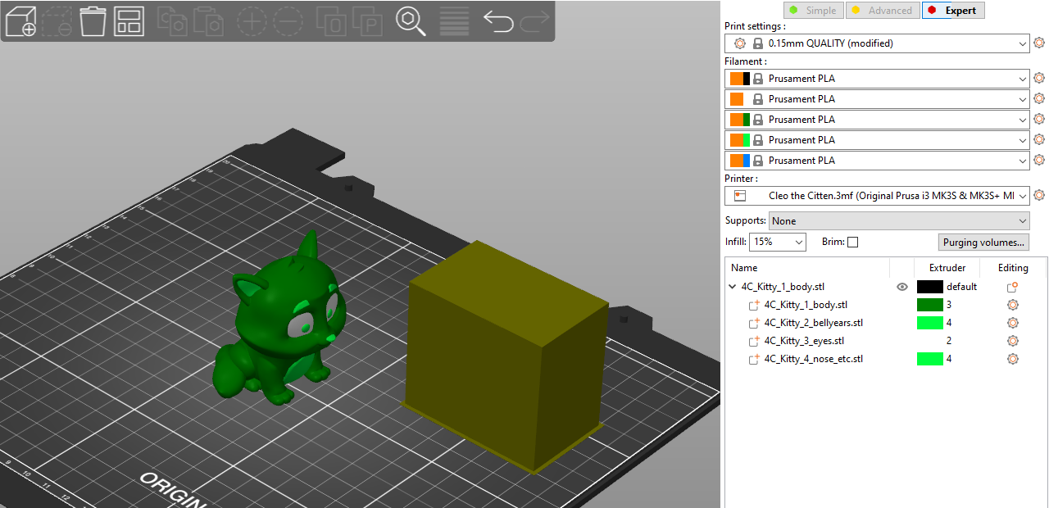The image size is (1049, 508).
Task: Click black default extruder swatch of parent object
Action: click(929, 287)
